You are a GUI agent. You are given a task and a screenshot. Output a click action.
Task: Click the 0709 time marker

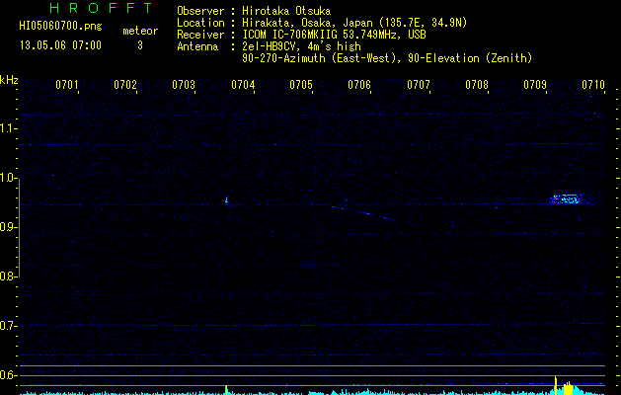coord(535,85)
